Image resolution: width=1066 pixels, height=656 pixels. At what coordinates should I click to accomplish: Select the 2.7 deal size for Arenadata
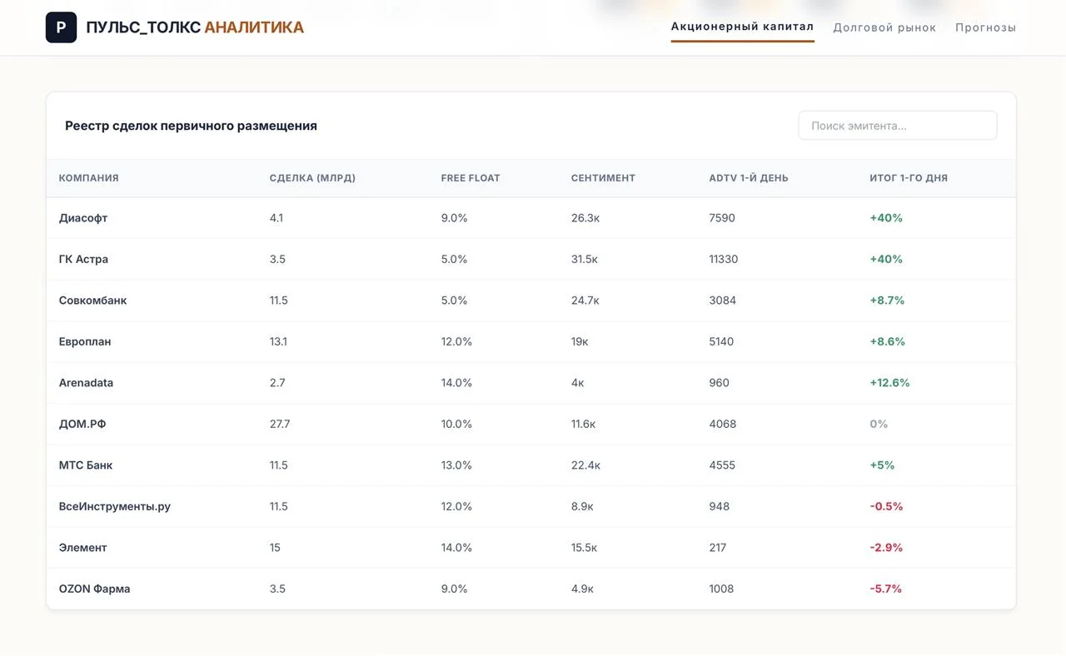[277, 383]
